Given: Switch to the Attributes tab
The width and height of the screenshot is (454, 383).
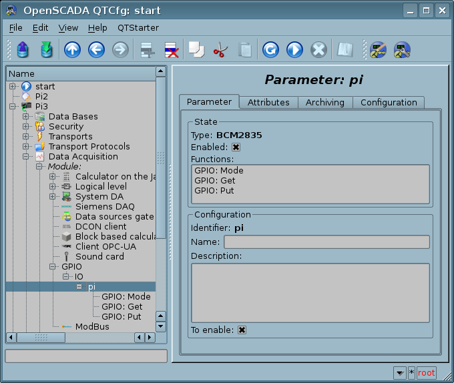Looking at the screenshot, I should point(268,102).
